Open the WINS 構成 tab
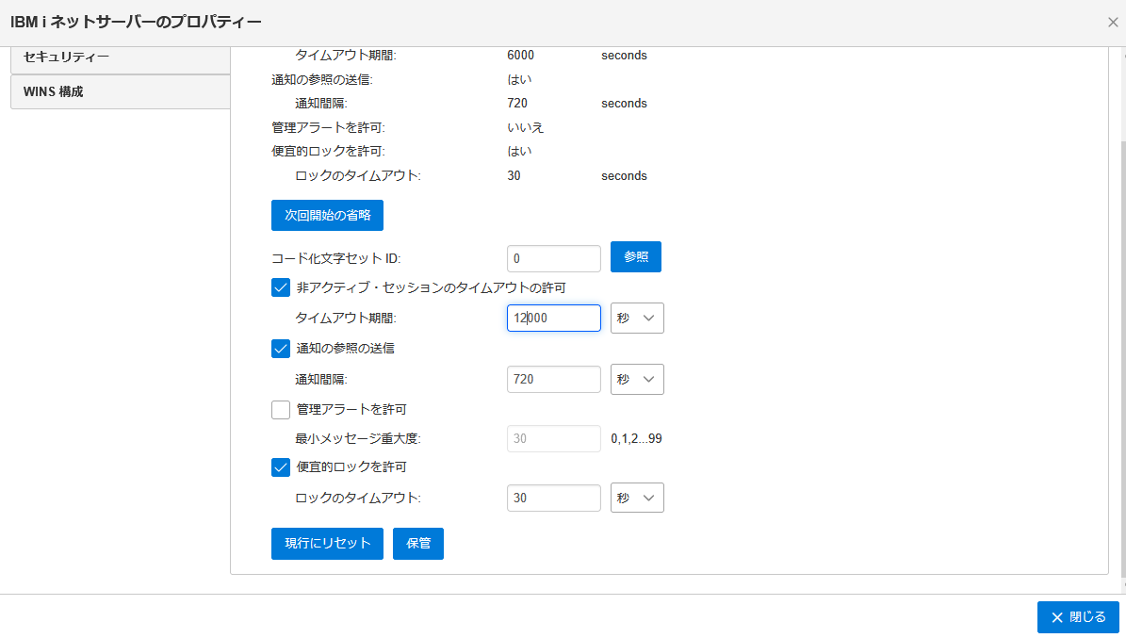The height and width of the screenshot is (638, 1126). 121,92
